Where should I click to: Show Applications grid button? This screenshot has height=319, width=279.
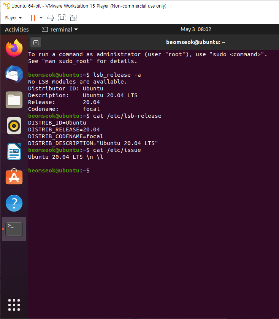(14, 305)
